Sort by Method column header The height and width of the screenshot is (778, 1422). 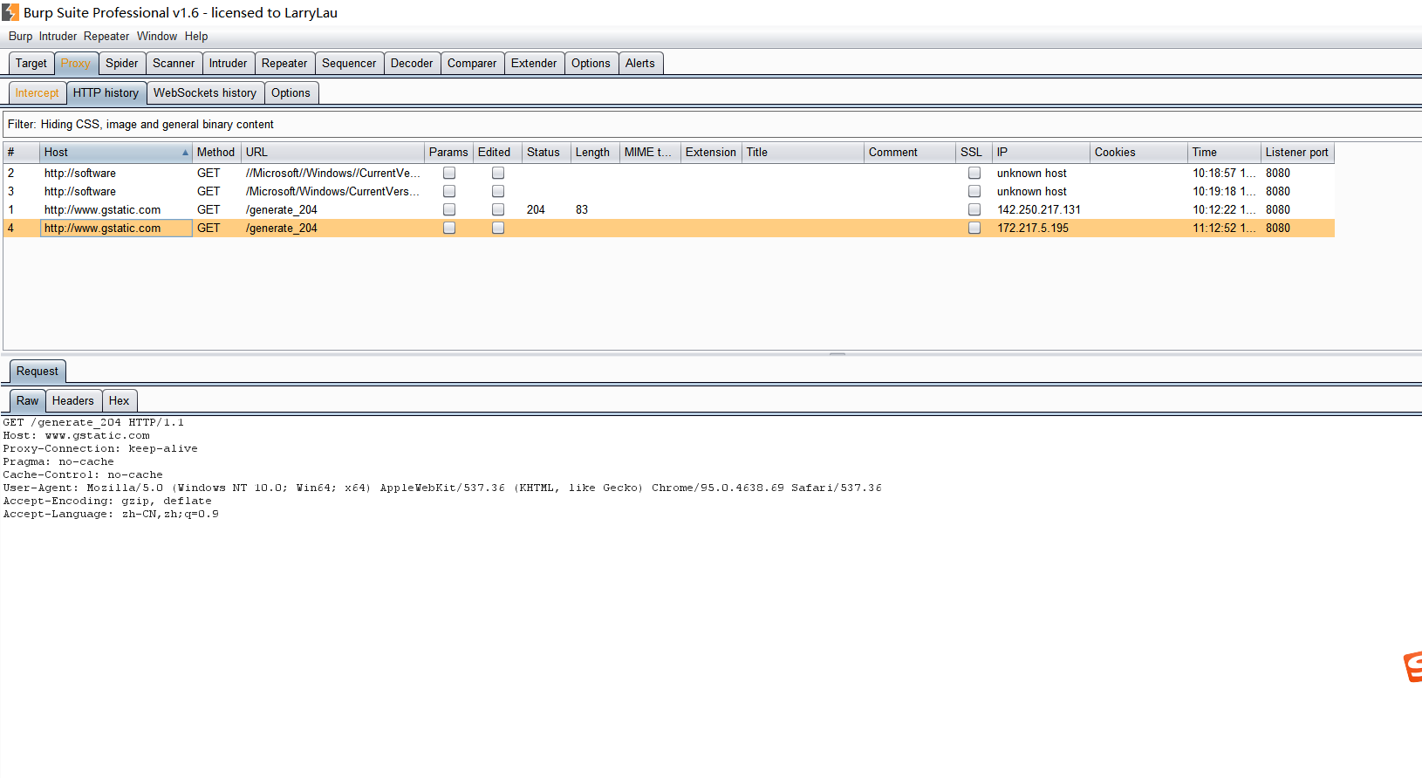(x=216, y=152)
